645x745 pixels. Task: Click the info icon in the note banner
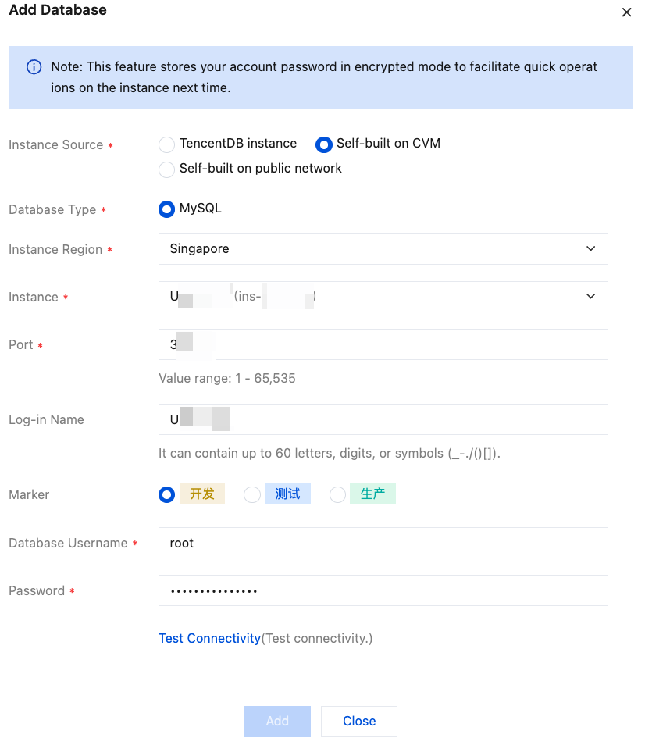34,67
